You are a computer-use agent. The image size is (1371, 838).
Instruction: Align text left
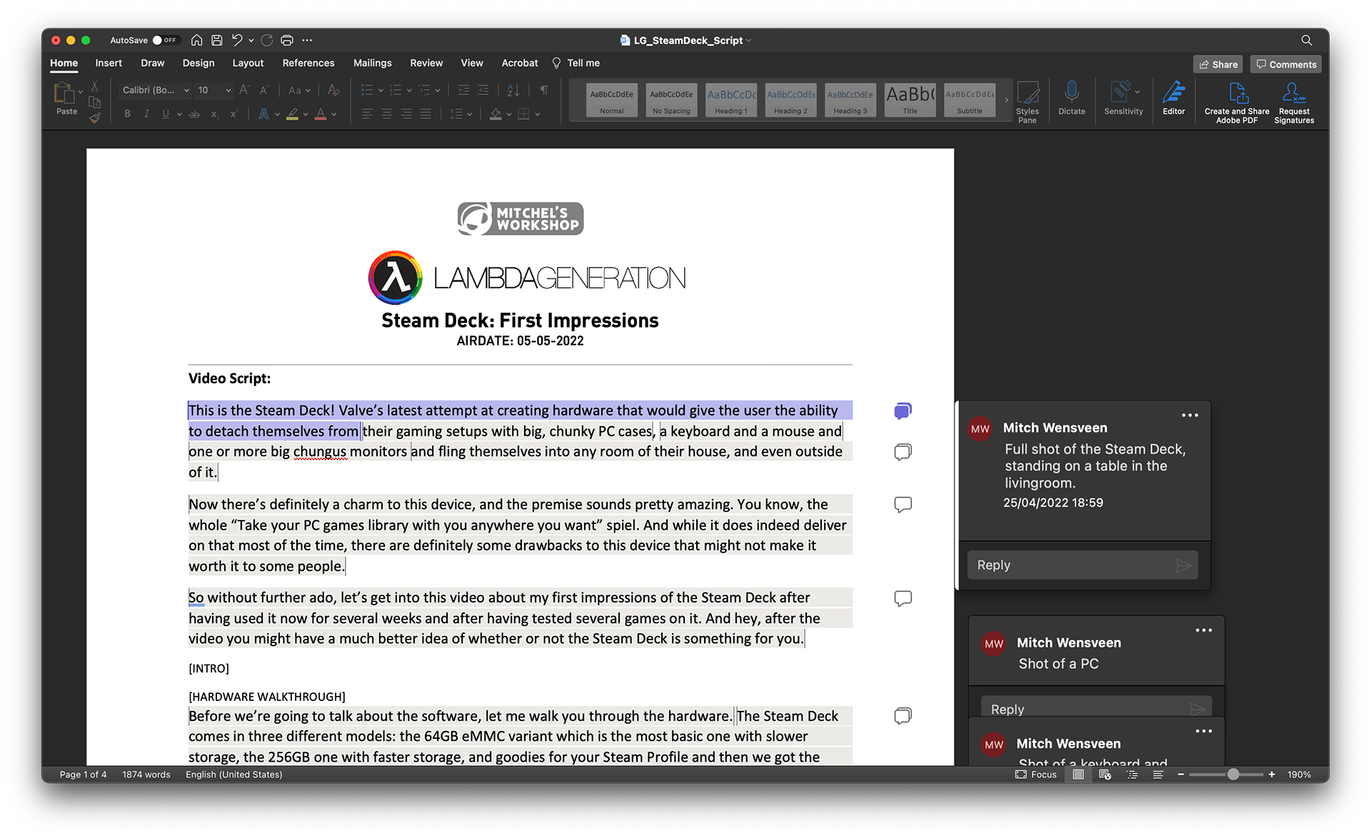(367, 113)
